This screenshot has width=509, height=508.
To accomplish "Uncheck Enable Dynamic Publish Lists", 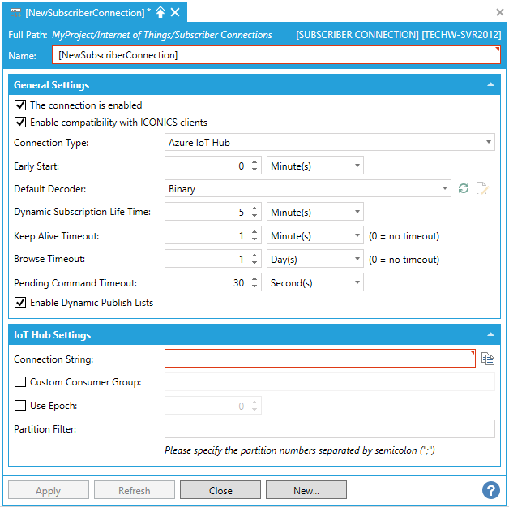I will (20, 303).
